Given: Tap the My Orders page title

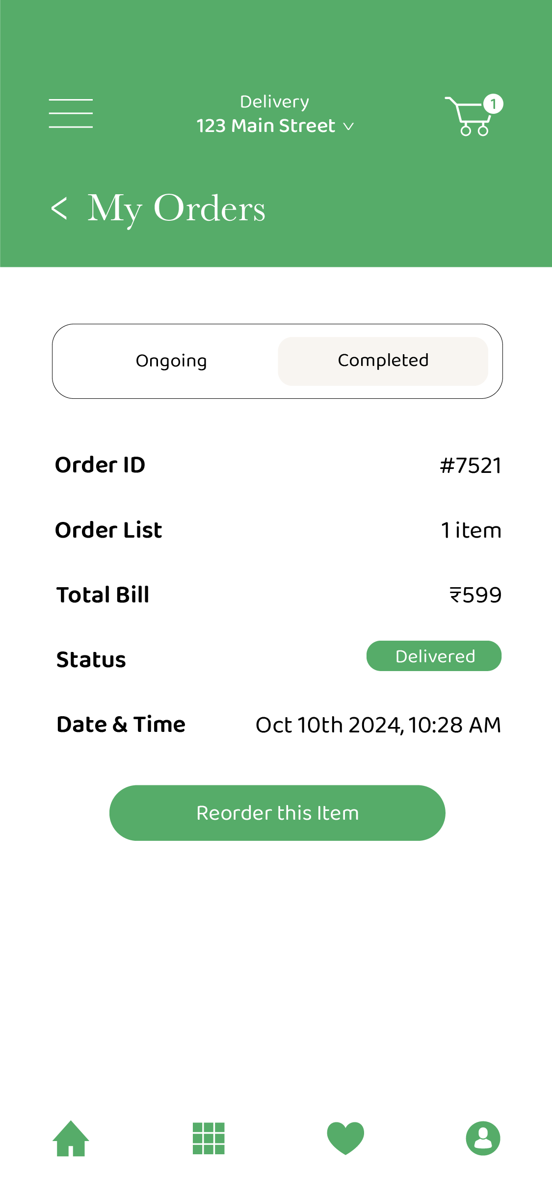Looking at the screenshot, I should click(x=176, y=208).
